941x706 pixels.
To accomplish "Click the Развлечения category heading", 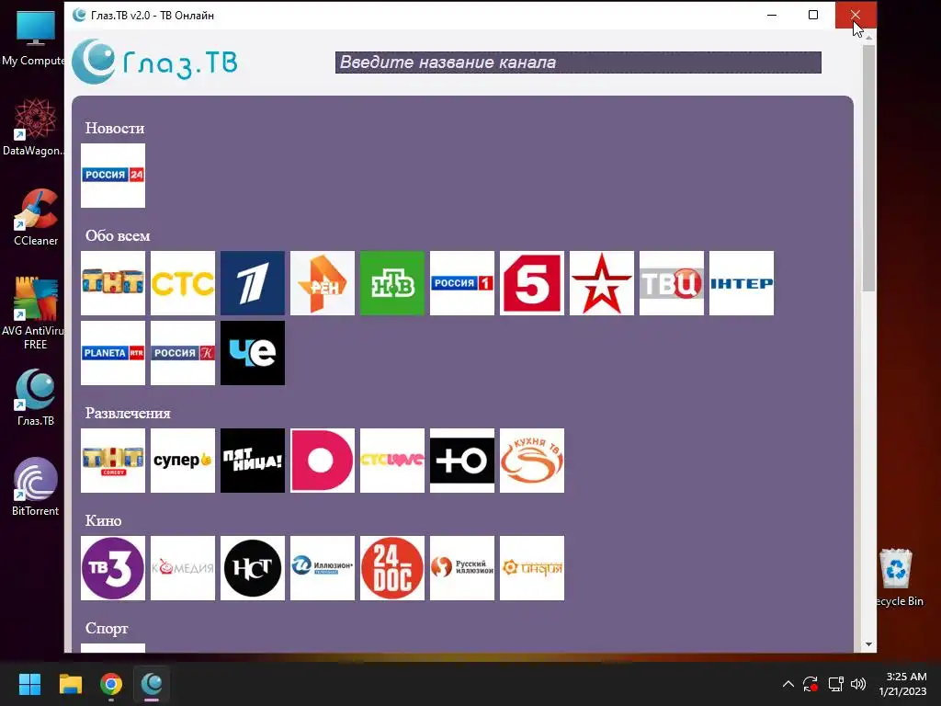I will (x=128, y=413).
